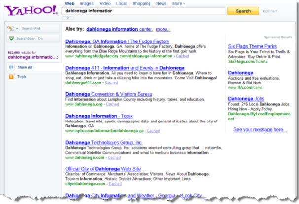Click the SearchScan - On button
Image resolution: width=299 pixels, height=204 pixels.
click(34, 38)
